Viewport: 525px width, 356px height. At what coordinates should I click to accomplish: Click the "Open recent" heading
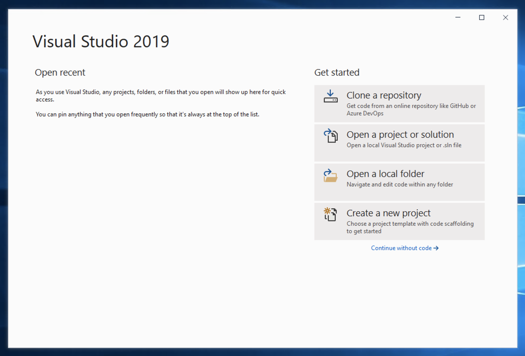[x=60, y=73]
